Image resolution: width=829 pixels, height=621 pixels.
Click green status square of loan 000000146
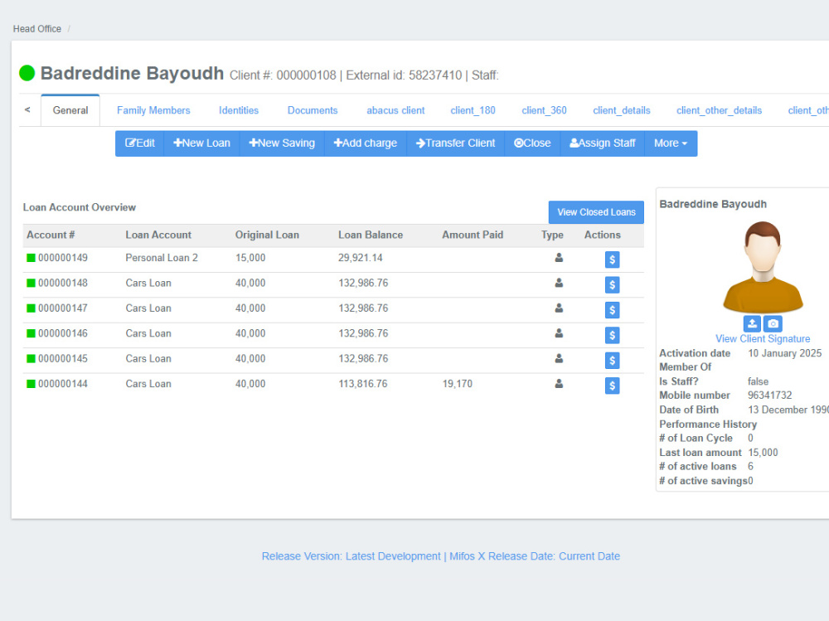pyautogui.click(x=32, y=333)
